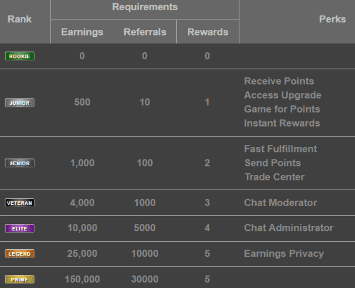Select the SENIOR rank badge
This screenshot has height=288, width=355.
[x=20, y=163]
